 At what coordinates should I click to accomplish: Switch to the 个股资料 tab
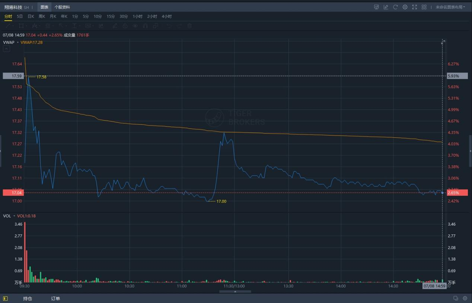62,7
